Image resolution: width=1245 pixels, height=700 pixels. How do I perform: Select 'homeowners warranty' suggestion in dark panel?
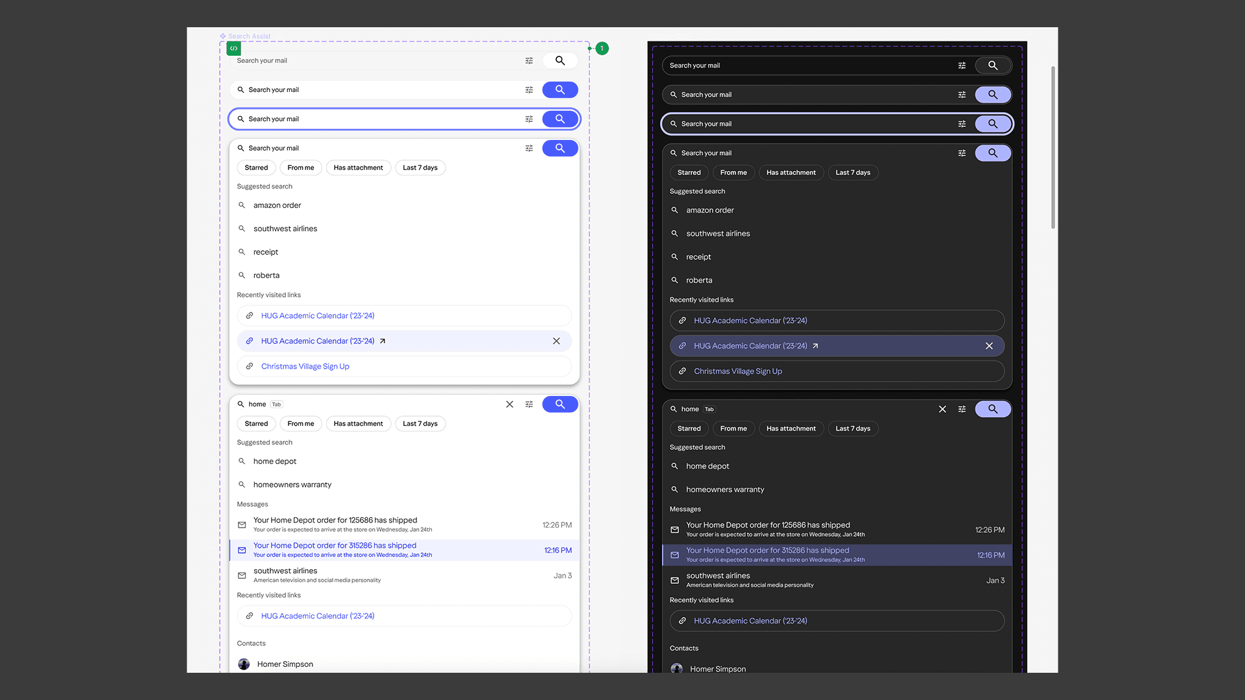724,490
